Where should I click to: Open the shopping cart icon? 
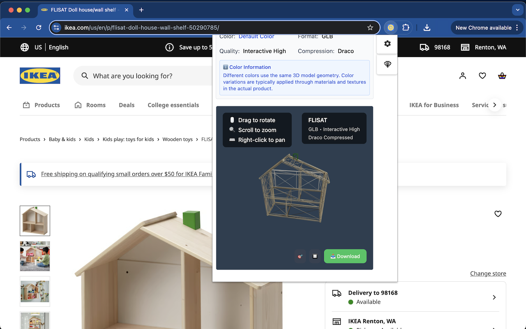click(x=502, y=76)
